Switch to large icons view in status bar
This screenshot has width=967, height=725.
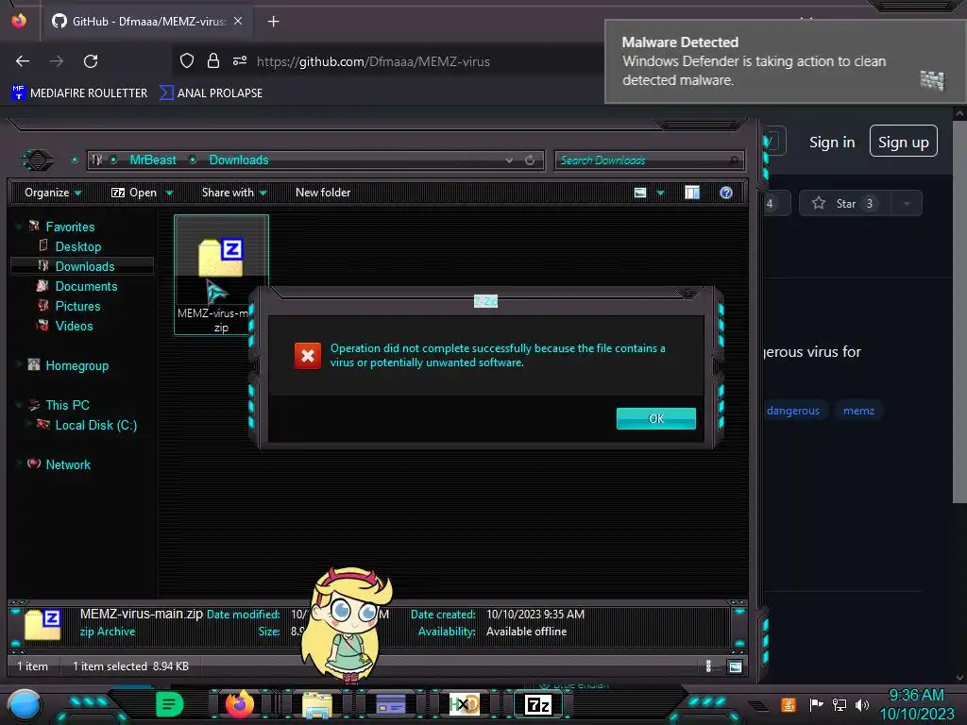pyautogui.click(x=735, y=666)
